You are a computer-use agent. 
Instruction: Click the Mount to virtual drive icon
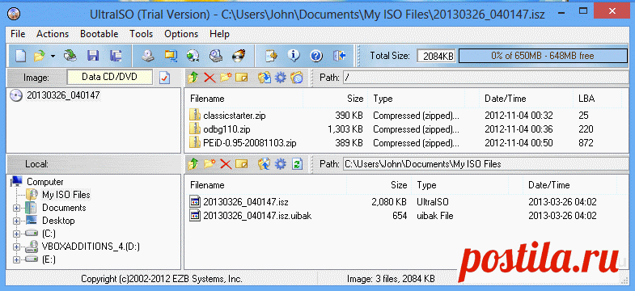click(x=215, y=56)
